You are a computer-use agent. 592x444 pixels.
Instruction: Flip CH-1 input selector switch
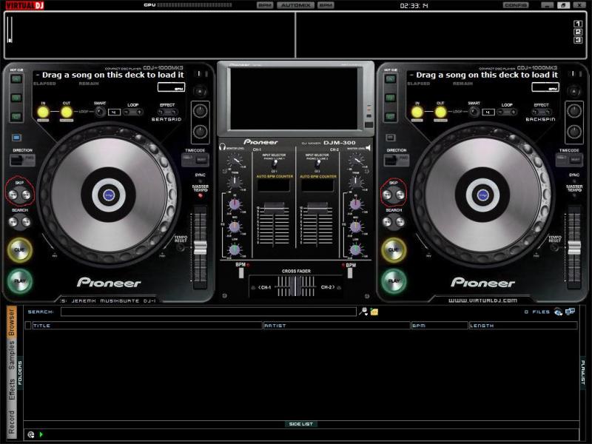point(275,164)
